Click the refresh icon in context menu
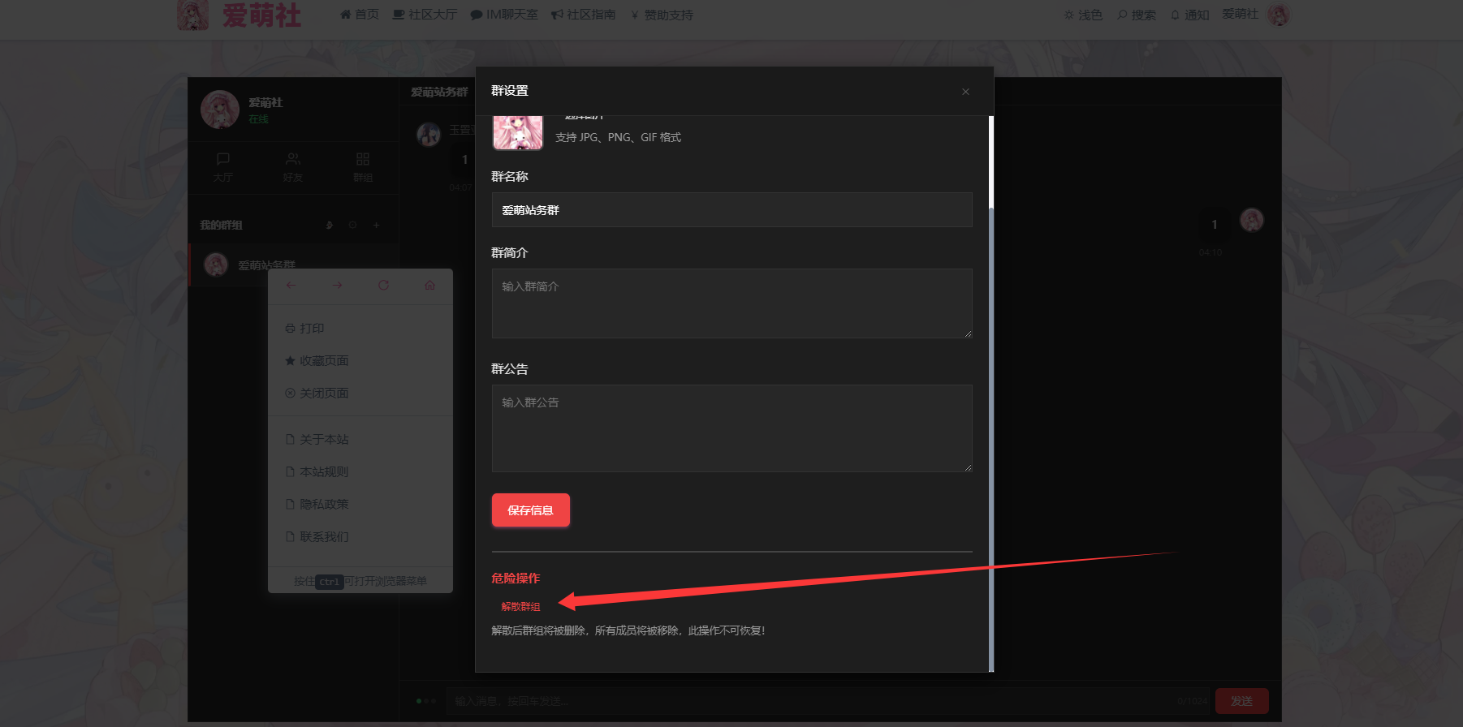The height and width of the screenshot is (727, 1463). click(x=383, y=286)
